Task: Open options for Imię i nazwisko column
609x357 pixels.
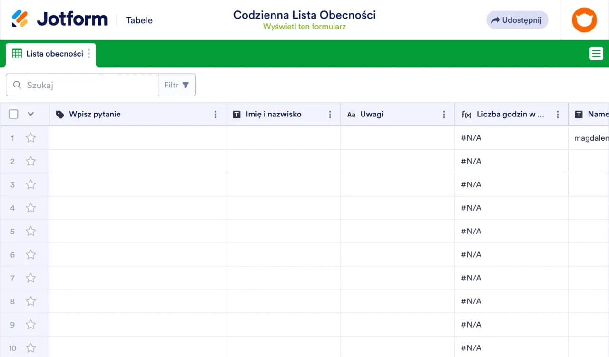Action: click(x=330, y=115)
